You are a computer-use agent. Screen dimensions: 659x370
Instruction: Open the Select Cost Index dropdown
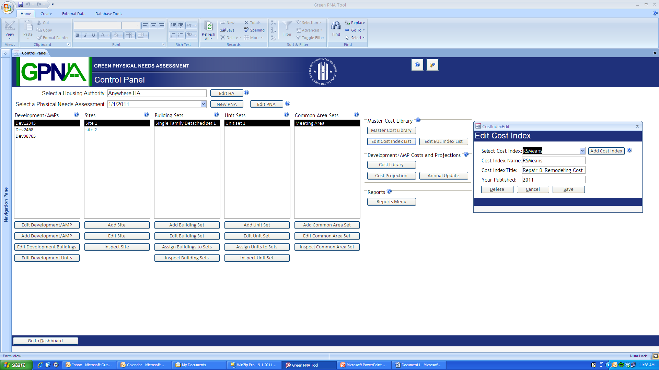click(582, 151)
